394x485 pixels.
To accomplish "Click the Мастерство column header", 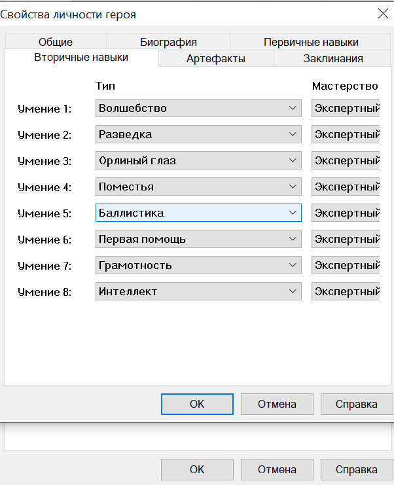I will [x=345, y=86].
